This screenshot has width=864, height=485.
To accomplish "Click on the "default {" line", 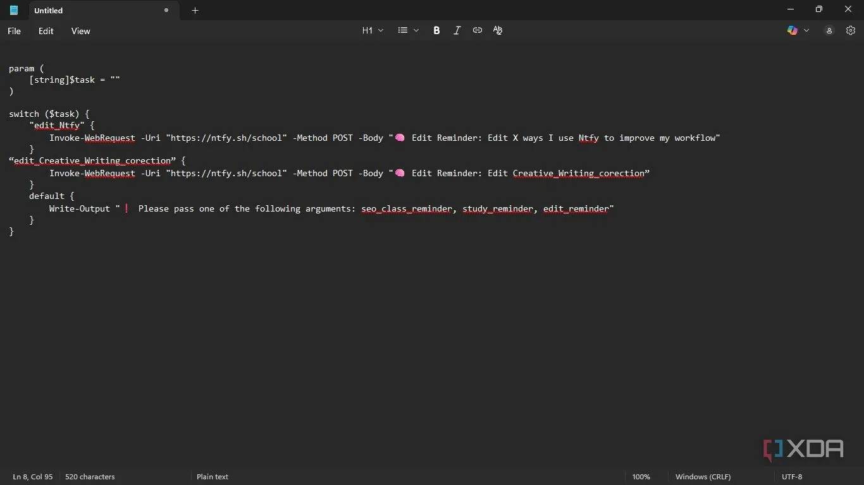I will point(51,196).
